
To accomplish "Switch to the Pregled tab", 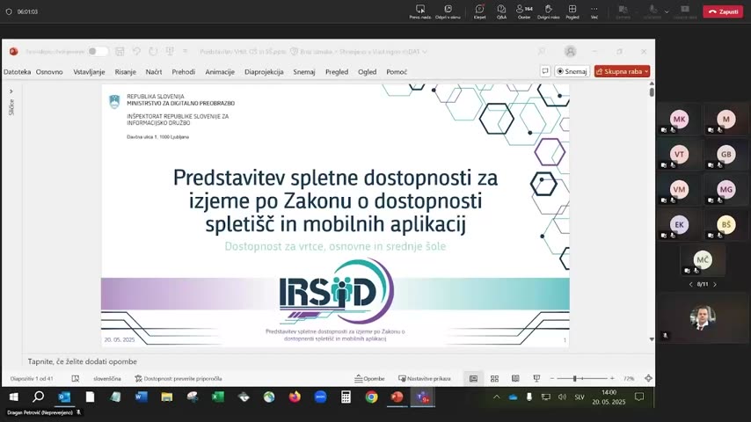I will click(337, 72).
